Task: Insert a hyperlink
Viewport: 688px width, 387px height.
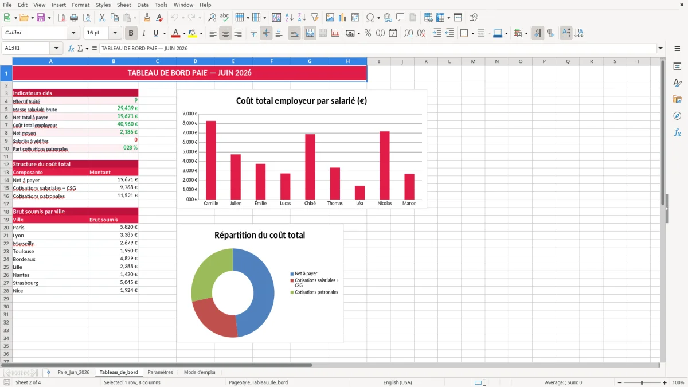Action: 388,18
